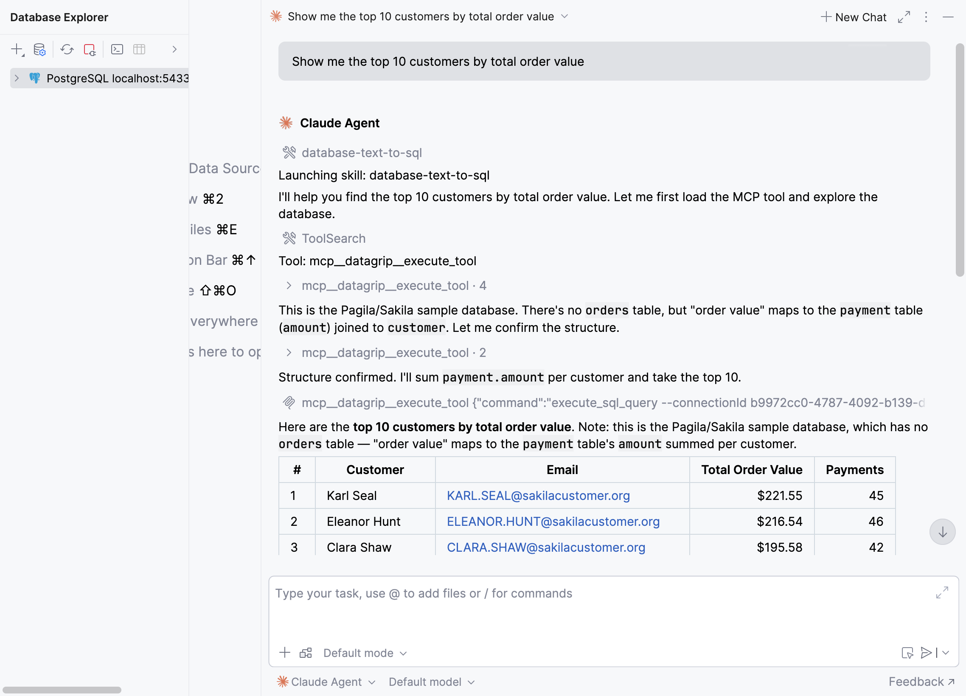Open the Default model dropdown
The height and width of the screenshot is (696, 966).
pyautogui.click(x=432, y=682)
